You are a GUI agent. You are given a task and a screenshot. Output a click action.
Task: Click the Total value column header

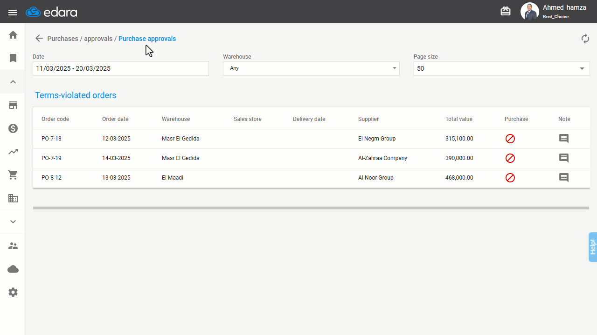tap(459, 119)
